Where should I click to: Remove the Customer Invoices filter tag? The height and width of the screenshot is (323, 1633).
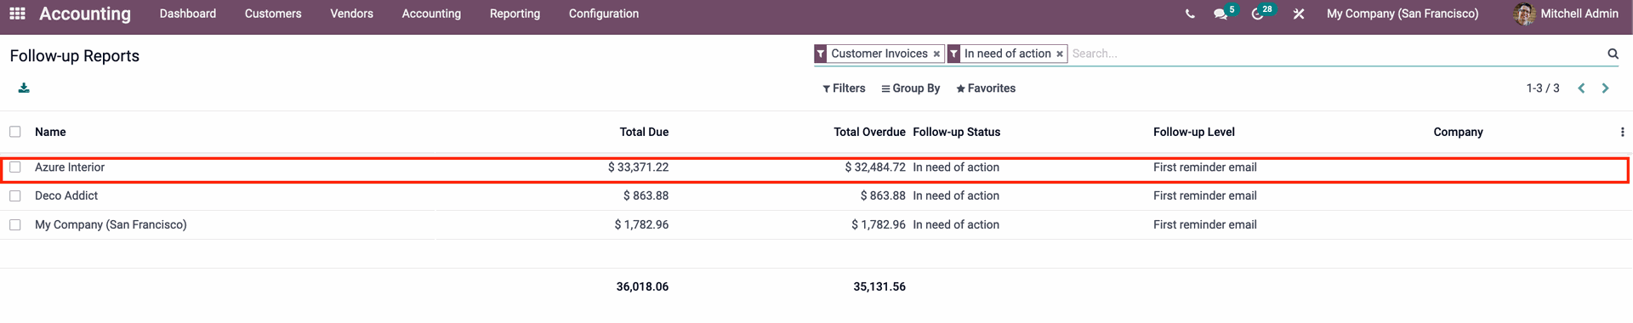coord(936,54)
